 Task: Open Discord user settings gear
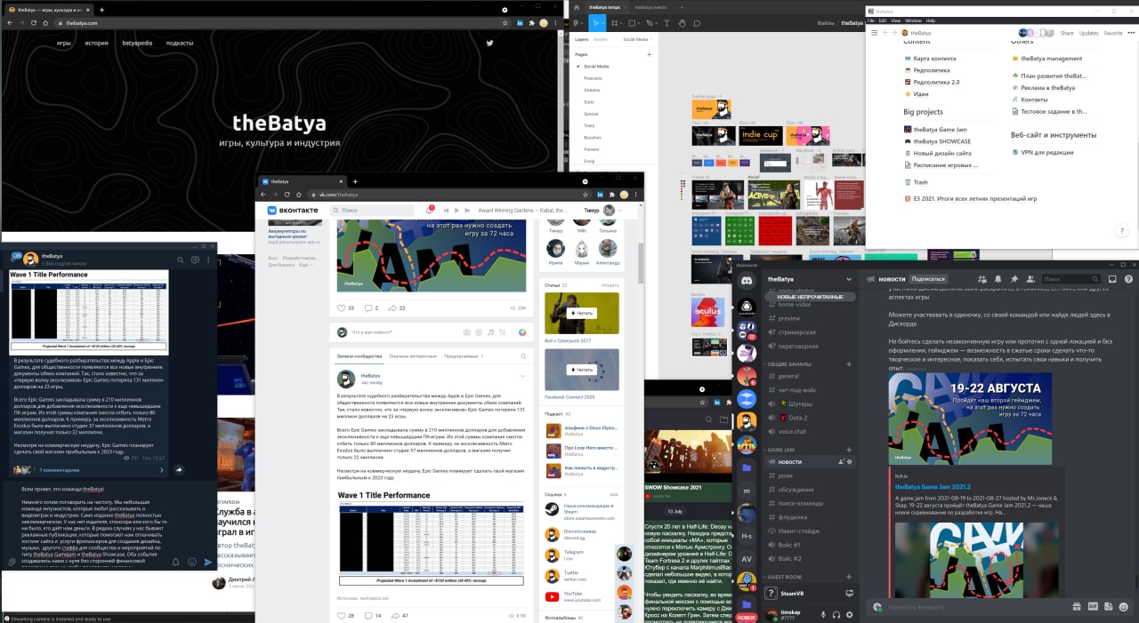point(852,614)
